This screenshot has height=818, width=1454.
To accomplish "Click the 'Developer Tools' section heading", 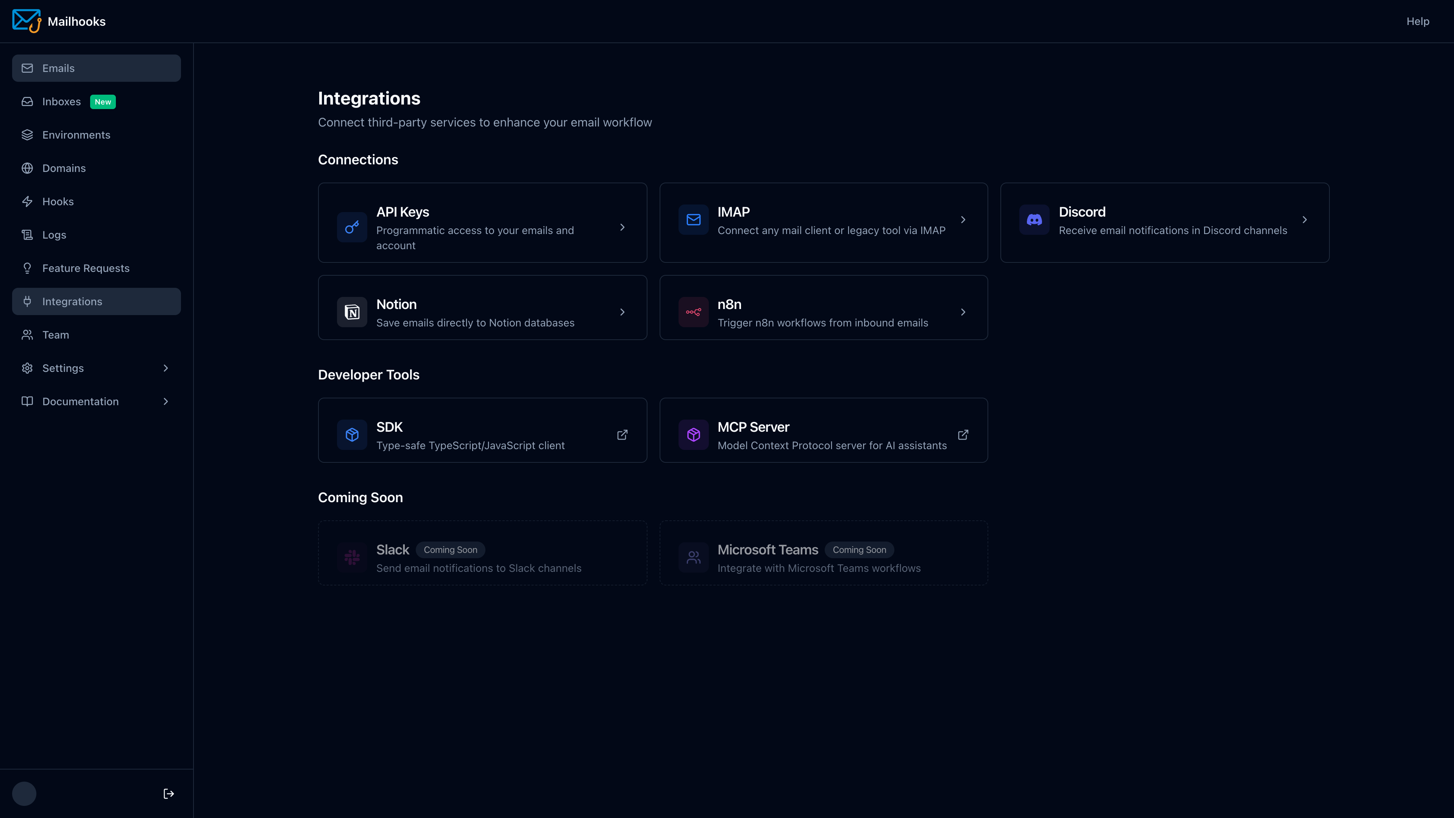I will click(368, 375).
